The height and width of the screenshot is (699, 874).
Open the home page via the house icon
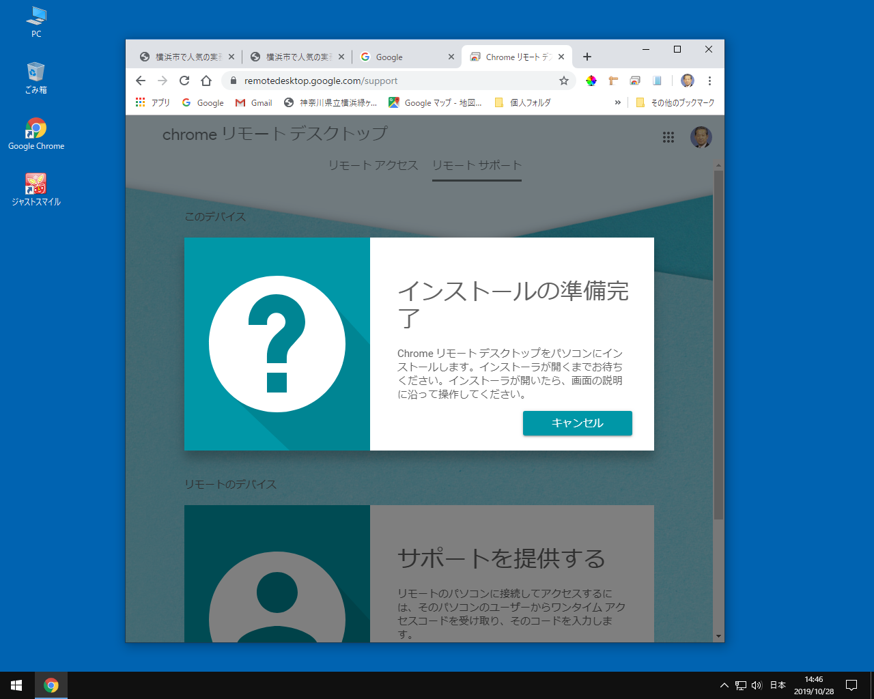[206, 81]
